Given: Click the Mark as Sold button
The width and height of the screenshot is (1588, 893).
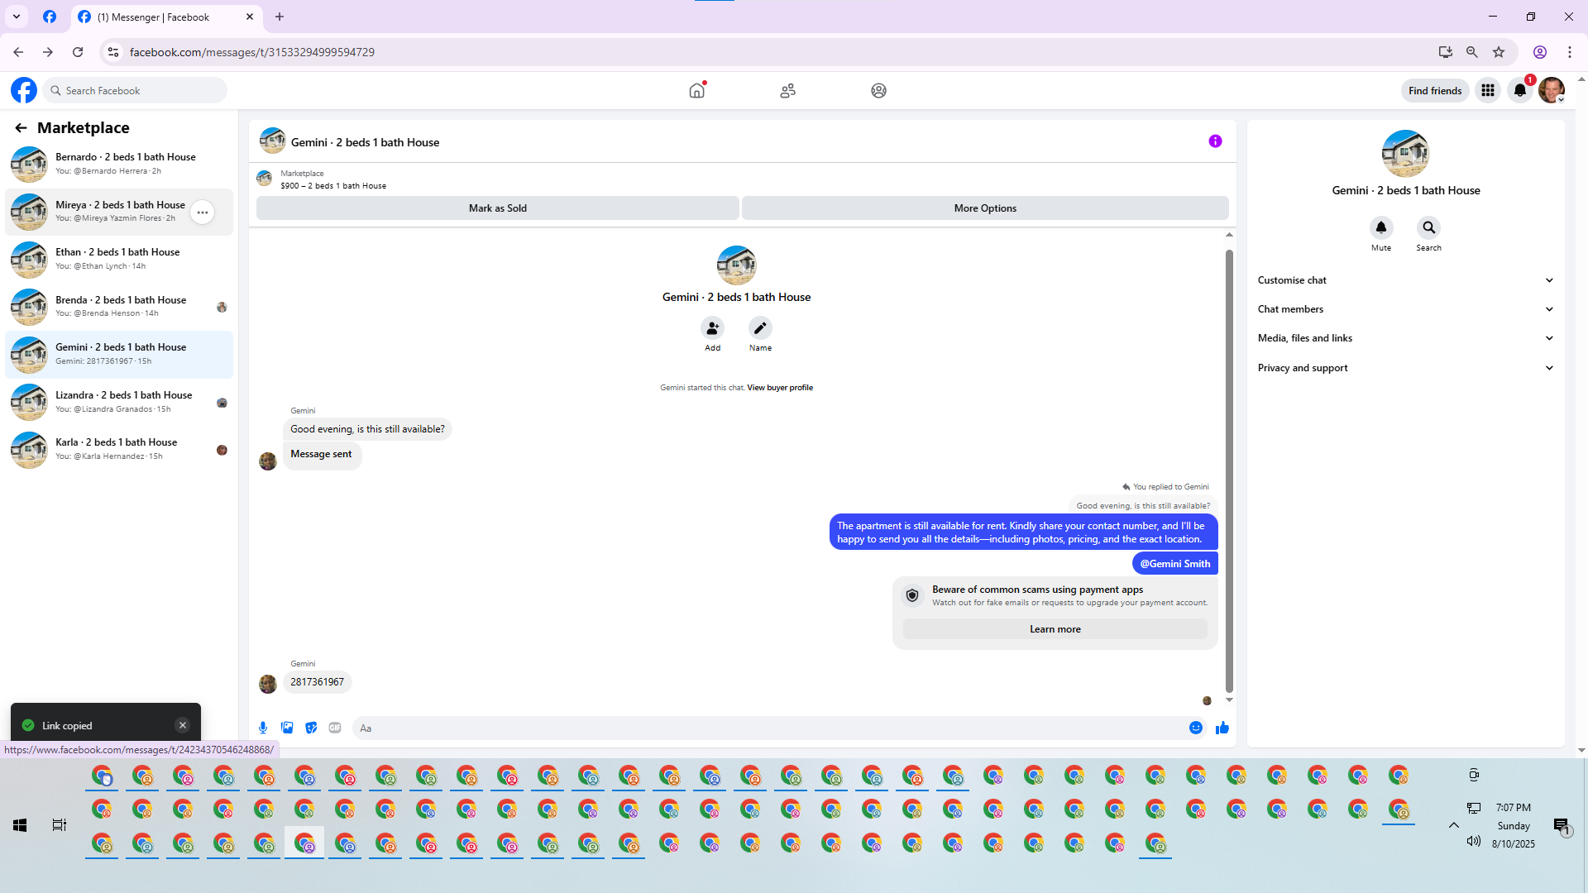Looking at the screenshot, I should coord(497,208).
